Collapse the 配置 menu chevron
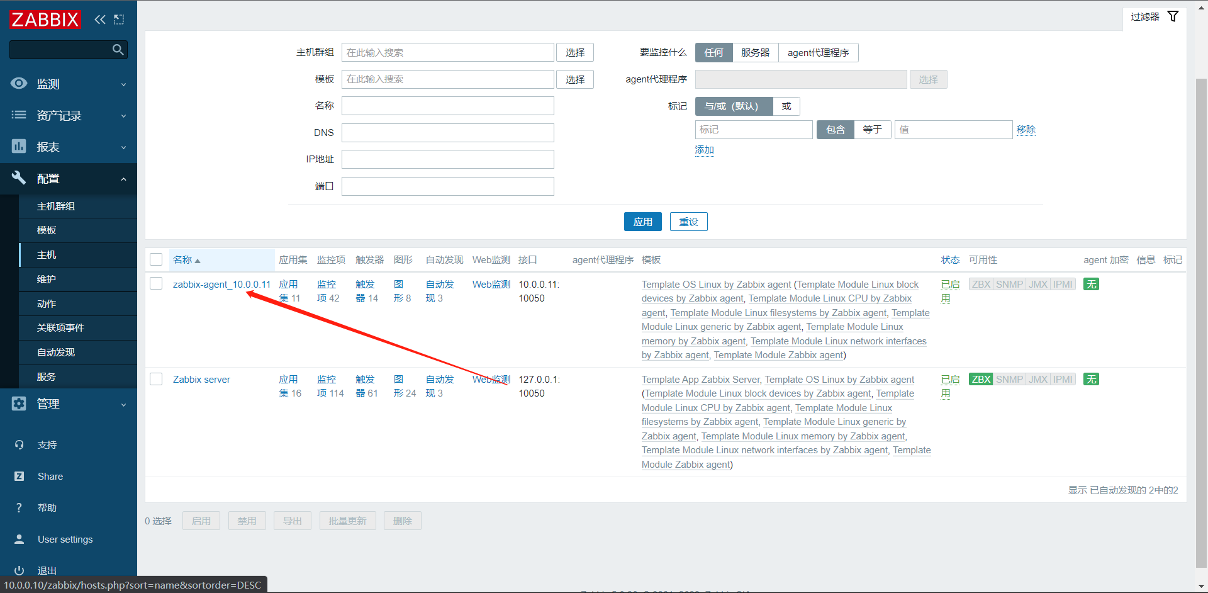Screen dimensions: 1208x593 click(x=123, y=179)
